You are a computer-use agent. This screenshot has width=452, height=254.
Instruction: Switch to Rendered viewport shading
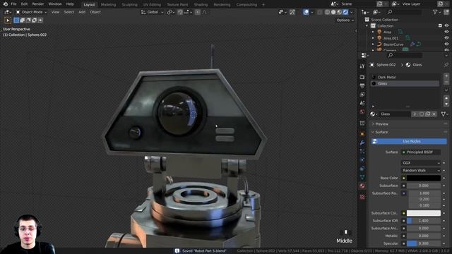[x=345, y=12]
